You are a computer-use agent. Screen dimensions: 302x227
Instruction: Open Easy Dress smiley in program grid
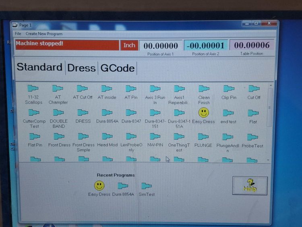[x=203, y=112]
